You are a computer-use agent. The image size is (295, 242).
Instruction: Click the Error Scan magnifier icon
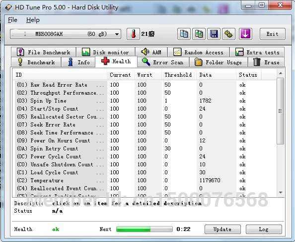(146, 62)
